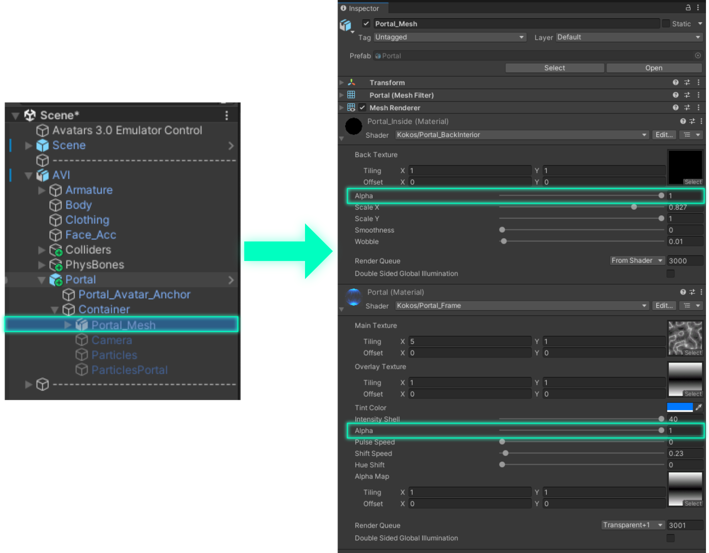Toggle Double Sided Global Illumination for Portal_Inside
The height and width of the screenshot is (553, 709).
[670, 274]
